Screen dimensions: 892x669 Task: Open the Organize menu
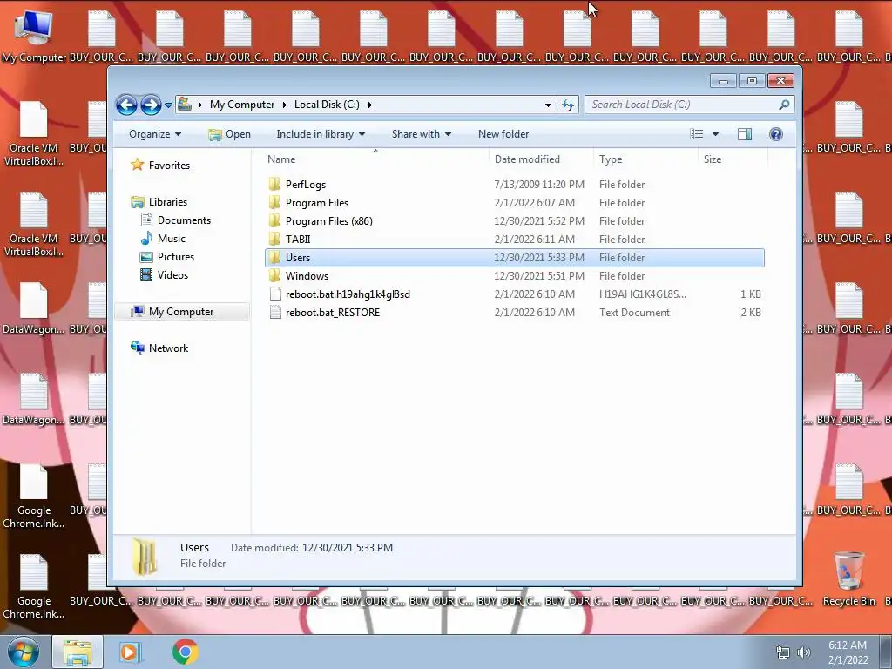click(155, 134)
